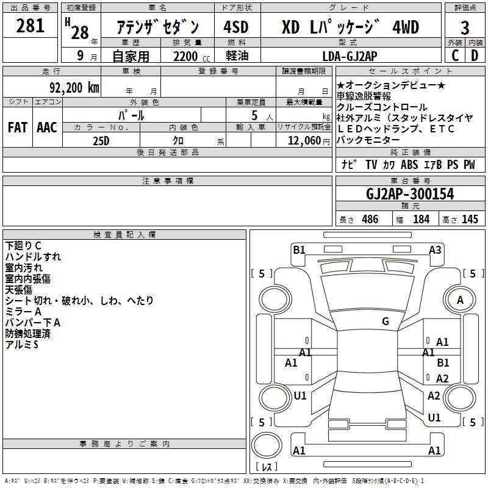
Task: Select the seating capacity '5 人'
Action: (262, 116)
